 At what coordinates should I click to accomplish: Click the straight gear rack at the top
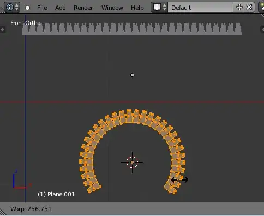[132, 28]
